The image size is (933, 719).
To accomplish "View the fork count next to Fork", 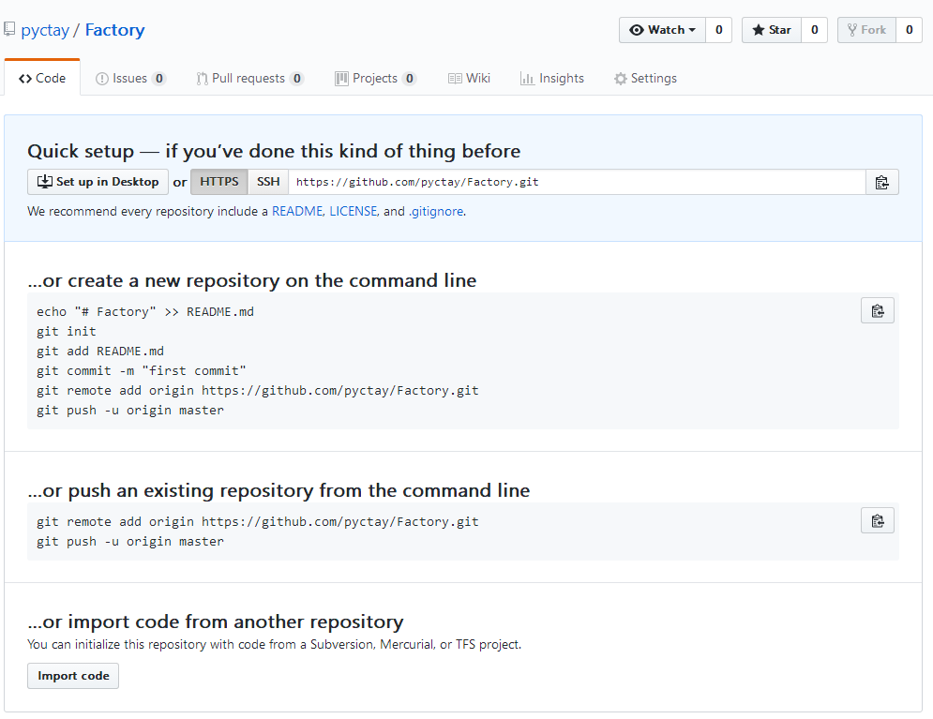I will click(910, 30).
